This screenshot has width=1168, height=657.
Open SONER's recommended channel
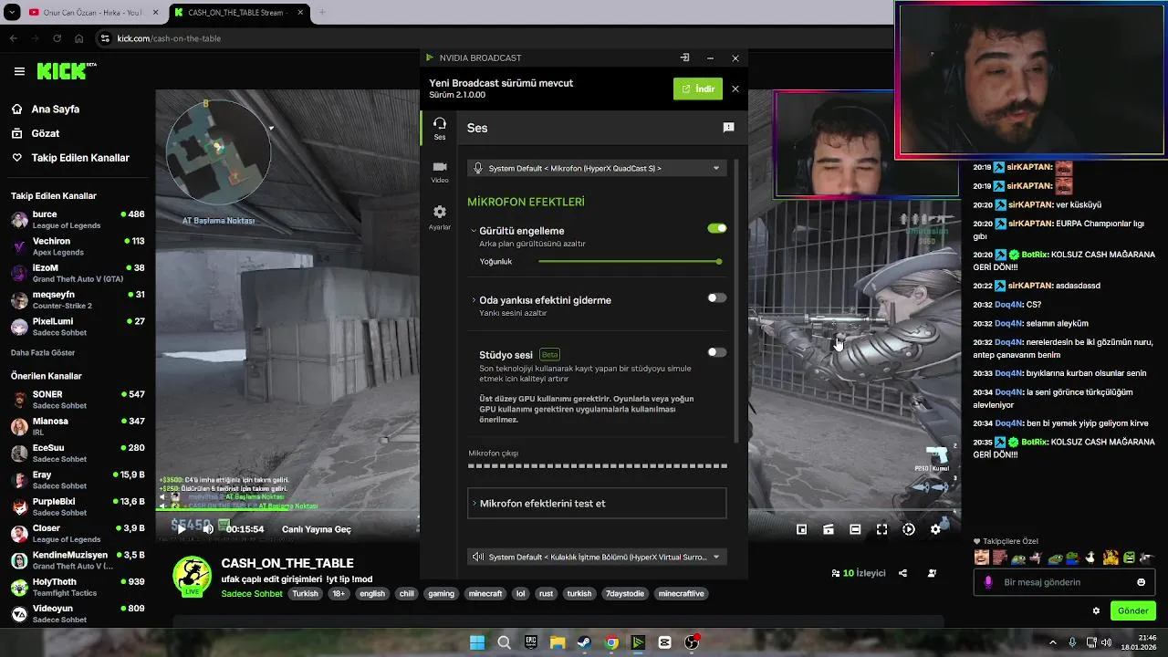(78, 400)
